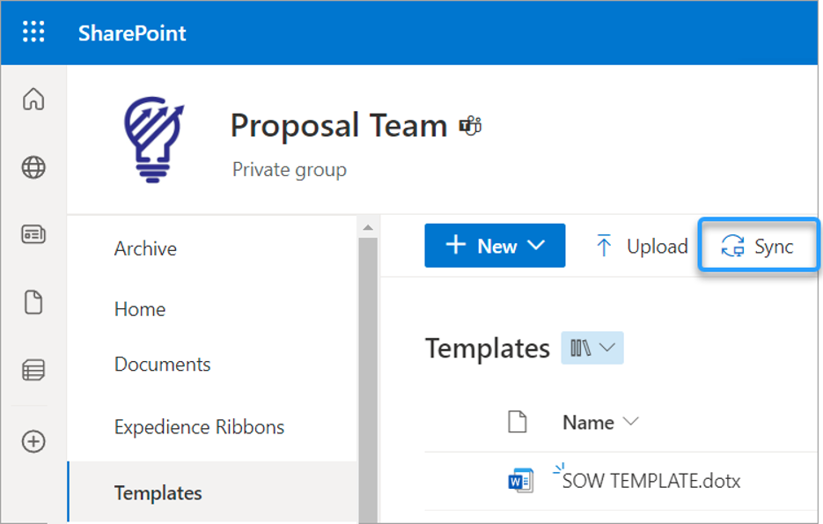The image size is (823, 524).
Task: Go to Home icon in left rail
Action: click(x=33, y=99)
